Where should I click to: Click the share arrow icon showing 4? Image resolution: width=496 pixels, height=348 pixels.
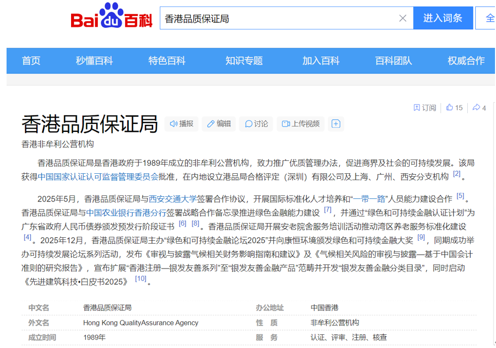tap(476, 107)
